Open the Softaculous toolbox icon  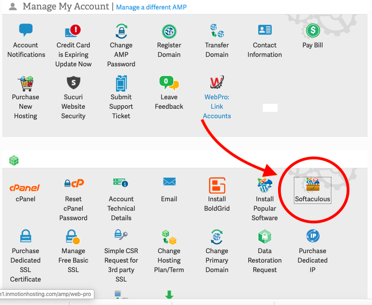(x=313, y=185)
